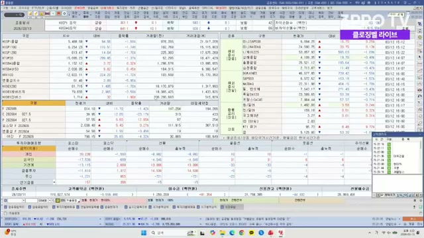Select the KOSPI200 index row
Screen dimensions: 424x238
(110, 53)
